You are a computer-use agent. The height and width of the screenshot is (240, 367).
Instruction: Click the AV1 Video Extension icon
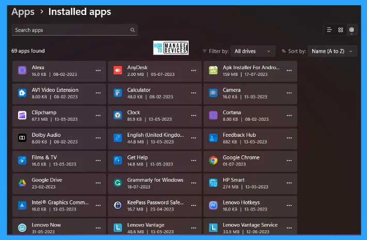[x=22, y=93]
